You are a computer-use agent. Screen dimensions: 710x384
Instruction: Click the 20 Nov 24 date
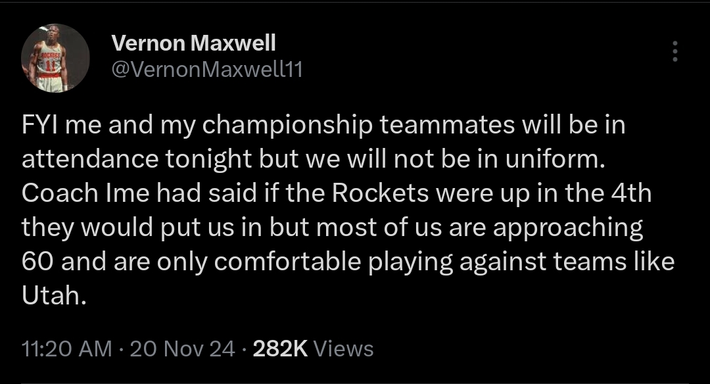pos(182,348)
